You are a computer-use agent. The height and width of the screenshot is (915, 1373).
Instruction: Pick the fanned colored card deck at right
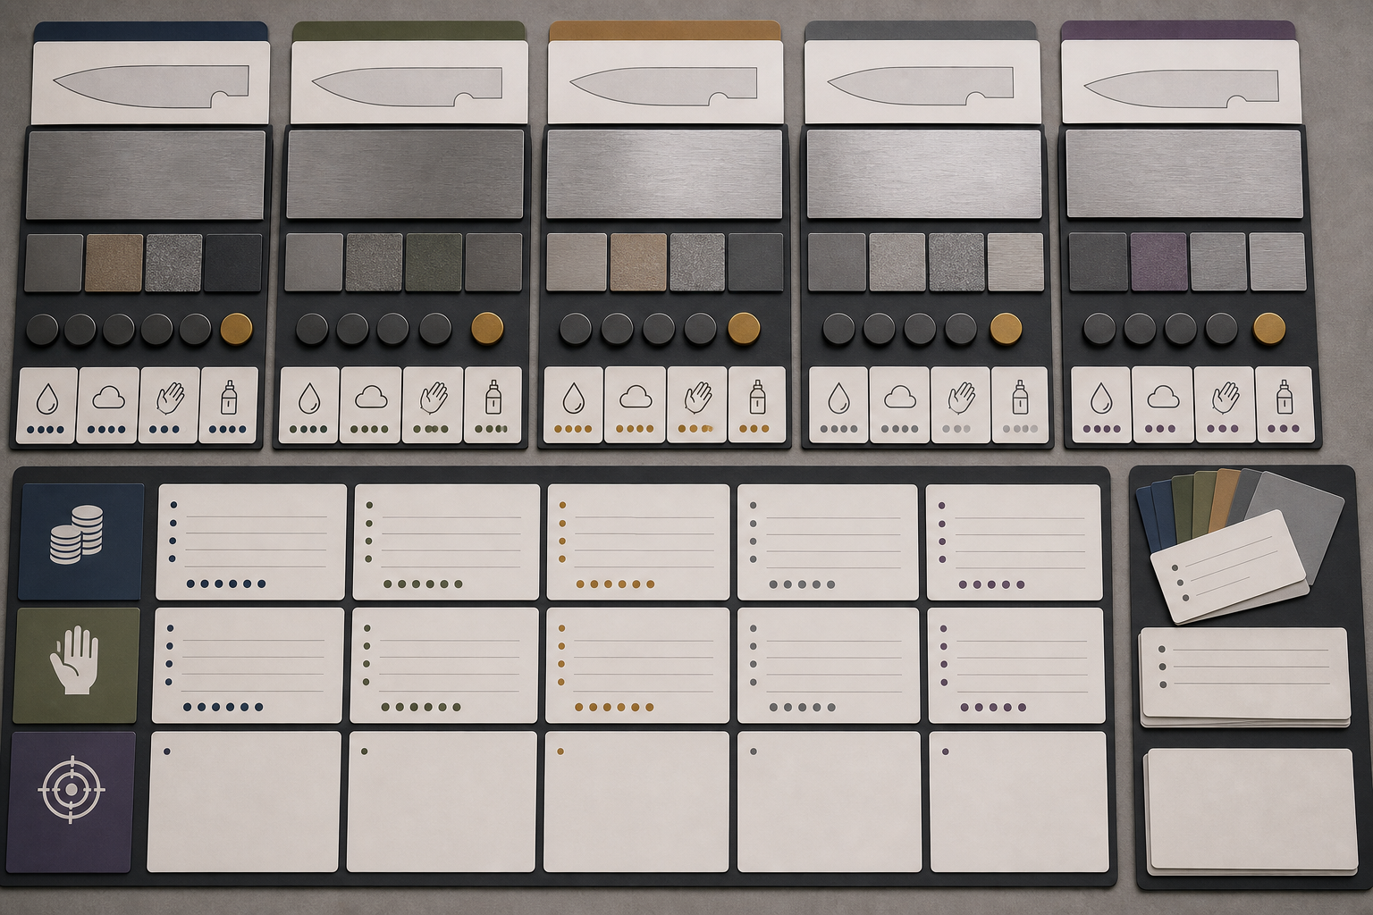pyautogui.click(x=1240, y=545)
